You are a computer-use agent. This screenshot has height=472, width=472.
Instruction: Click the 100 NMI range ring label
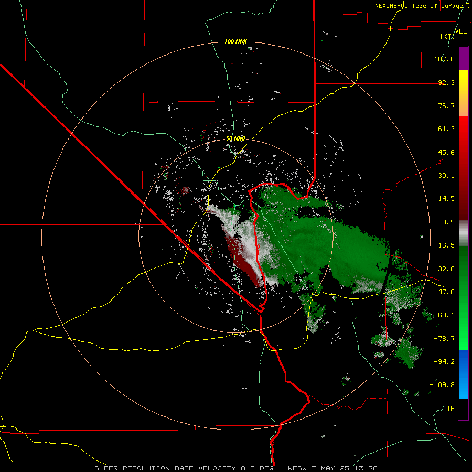[235, 41]
